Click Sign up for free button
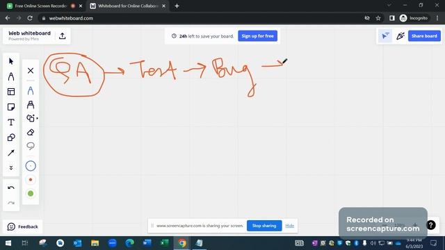Image resolution: width=445 pixels, height=250 pixels. tap(257, 36)
